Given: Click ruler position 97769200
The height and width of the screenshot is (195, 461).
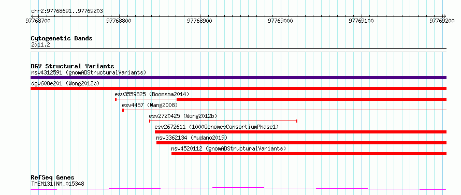Looking at the screenshot, I should (x=442, y=21).
